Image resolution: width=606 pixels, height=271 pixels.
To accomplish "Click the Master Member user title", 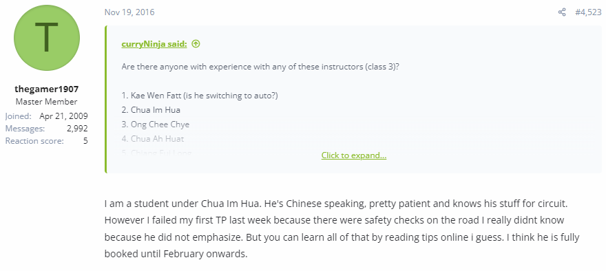I will [46, 102].
